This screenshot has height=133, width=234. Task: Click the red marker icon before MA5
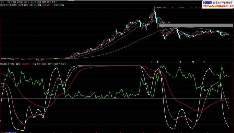[x=19, y=5]
